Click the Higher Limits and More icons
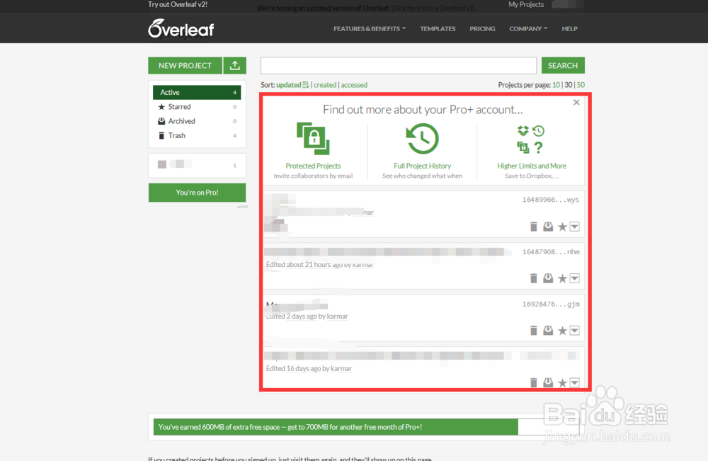708x461 pixels. coord(531,140)
